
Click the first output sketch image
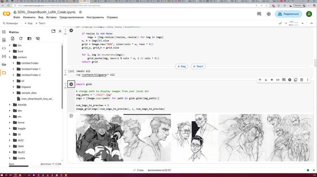(99, 138)
